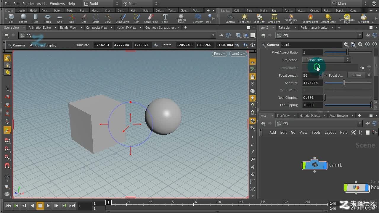Image resolution: width=379 pixels, height=213 pixels.
Task: Create a Point Light
Action: (x=244, y=18)
